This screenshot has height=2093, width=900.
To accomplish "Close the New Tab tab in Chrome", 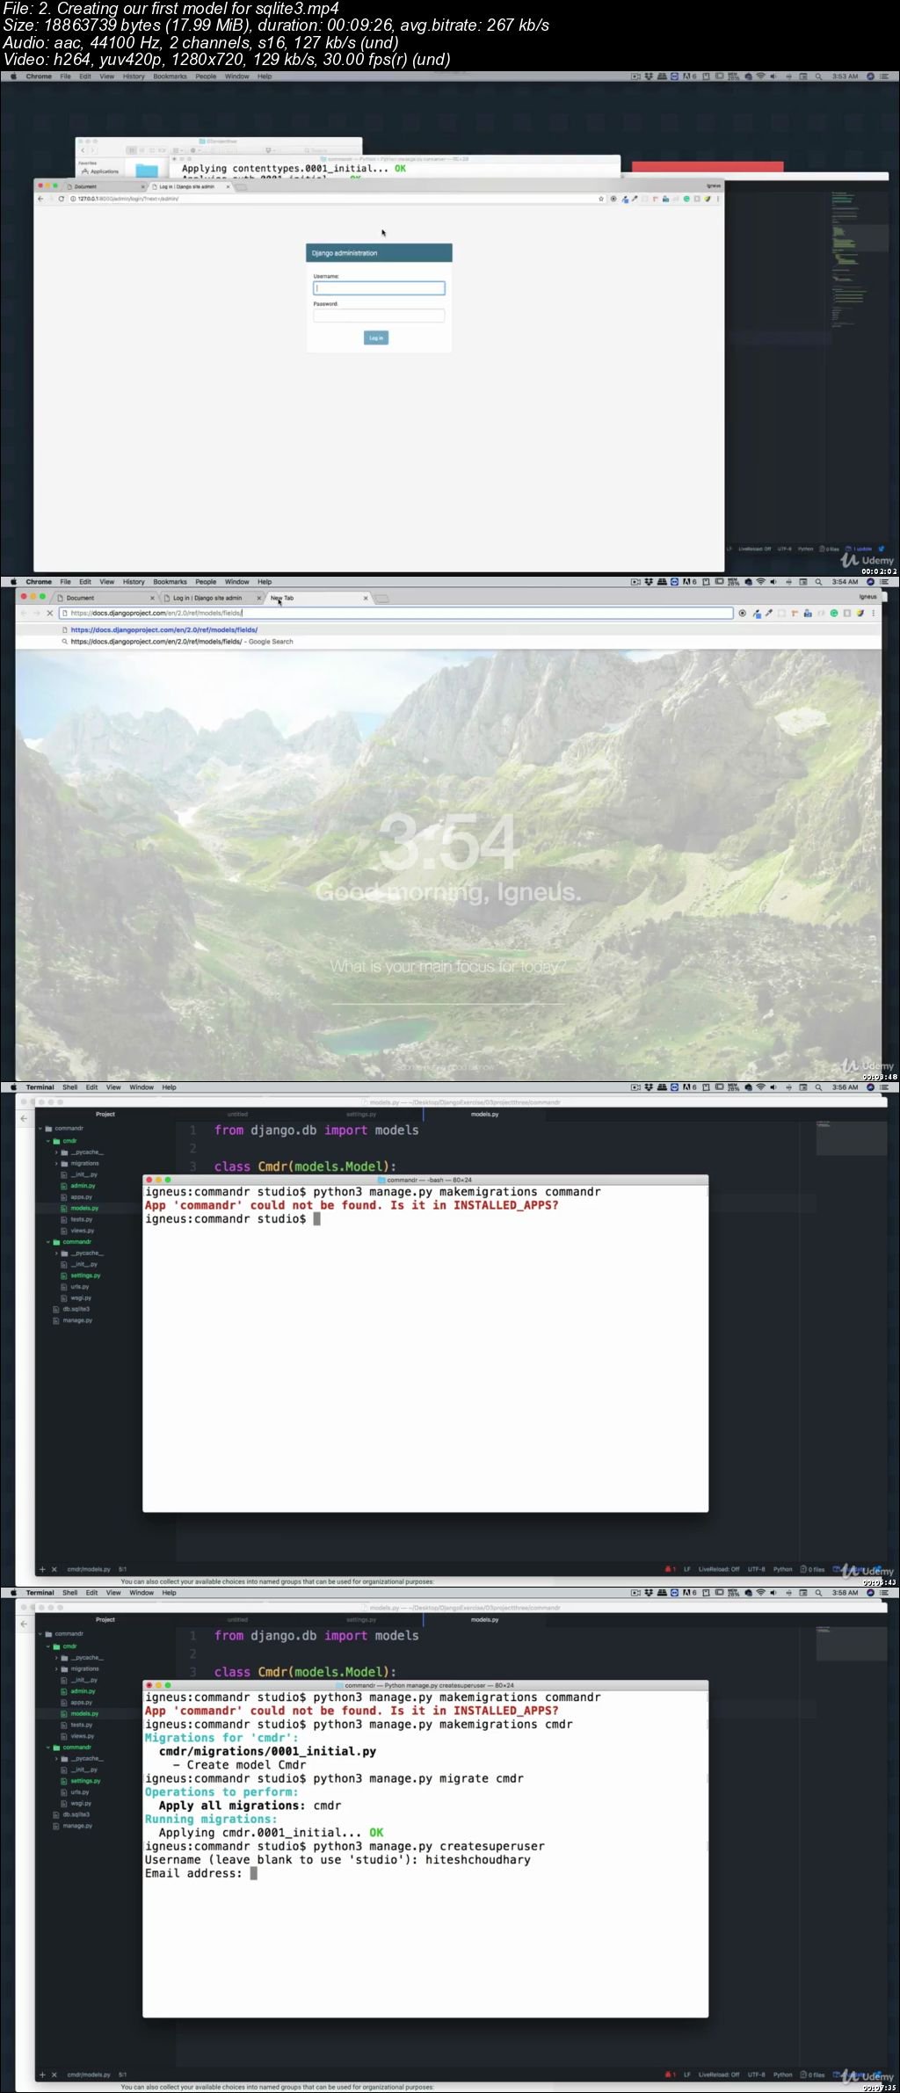I will point(366,598).
